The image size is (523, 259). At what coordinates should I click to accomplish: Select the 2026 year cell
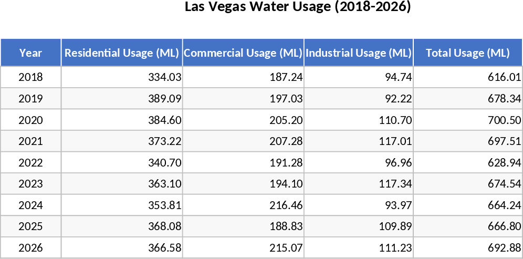(30, 248)
